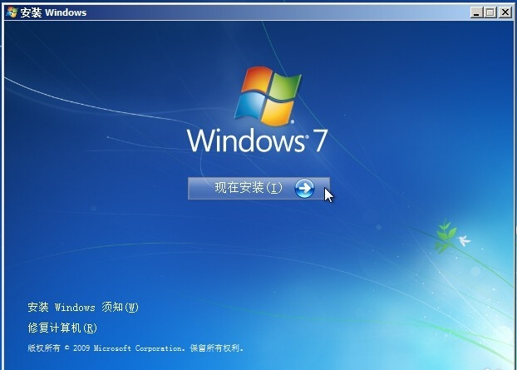
Task: Click the white bird graphic
Action: click(463, 240)
